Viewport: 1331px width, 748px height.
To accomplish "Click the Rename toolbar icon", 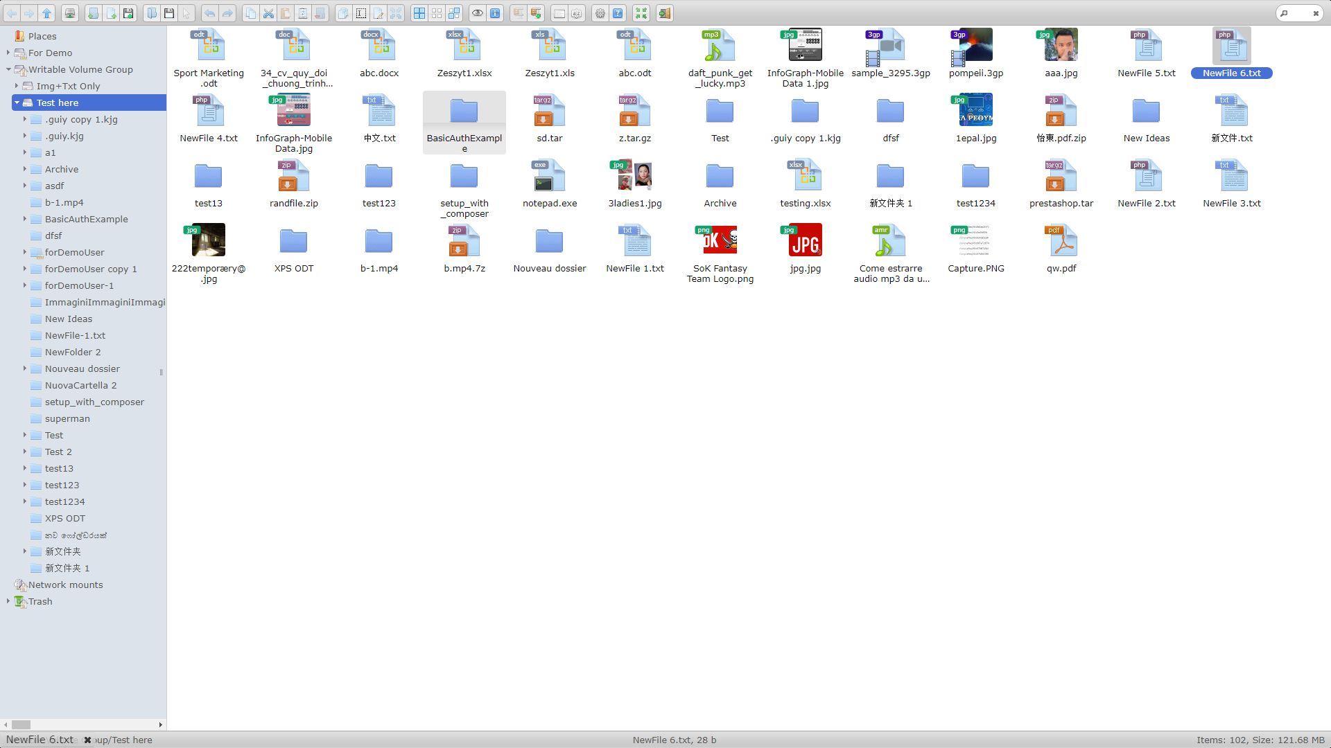I will click(361, 13).
